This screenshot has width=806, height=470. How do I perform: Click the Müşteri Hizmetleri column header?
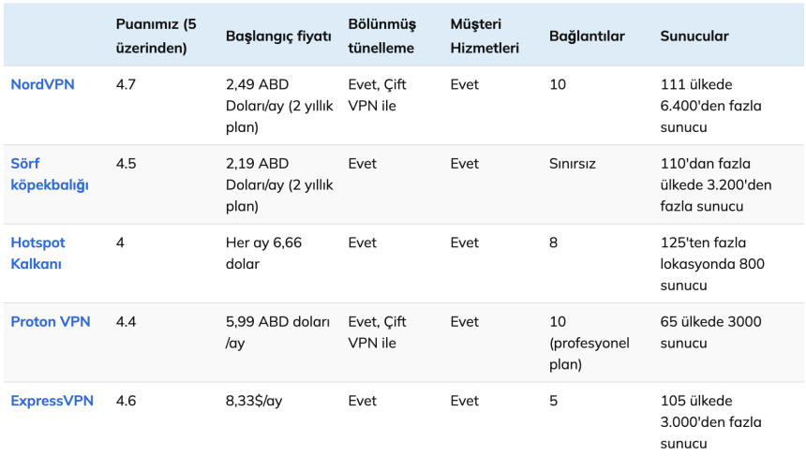(484, 36)
